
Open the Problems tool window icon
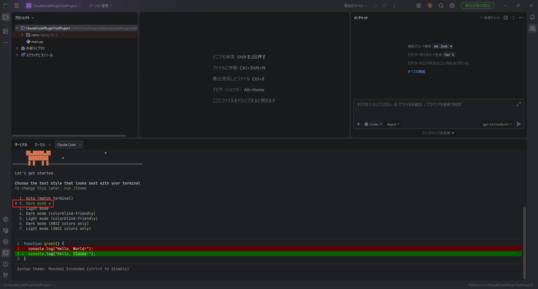click(x=6, y=264)
